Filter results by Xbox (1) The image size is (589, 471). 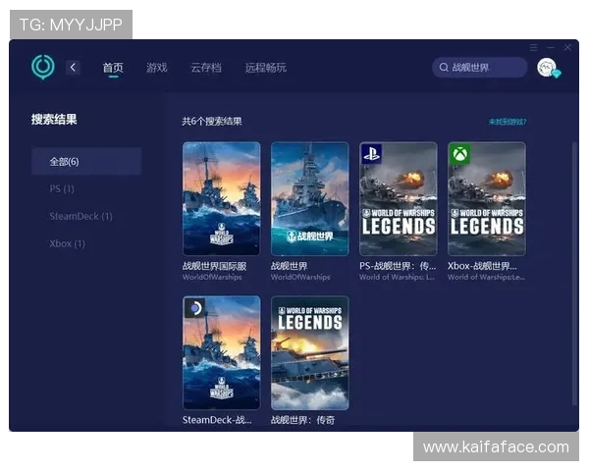pos(67,243)
